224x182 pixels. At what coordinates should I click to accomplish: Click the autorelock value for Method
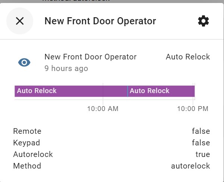pos(190,166)
